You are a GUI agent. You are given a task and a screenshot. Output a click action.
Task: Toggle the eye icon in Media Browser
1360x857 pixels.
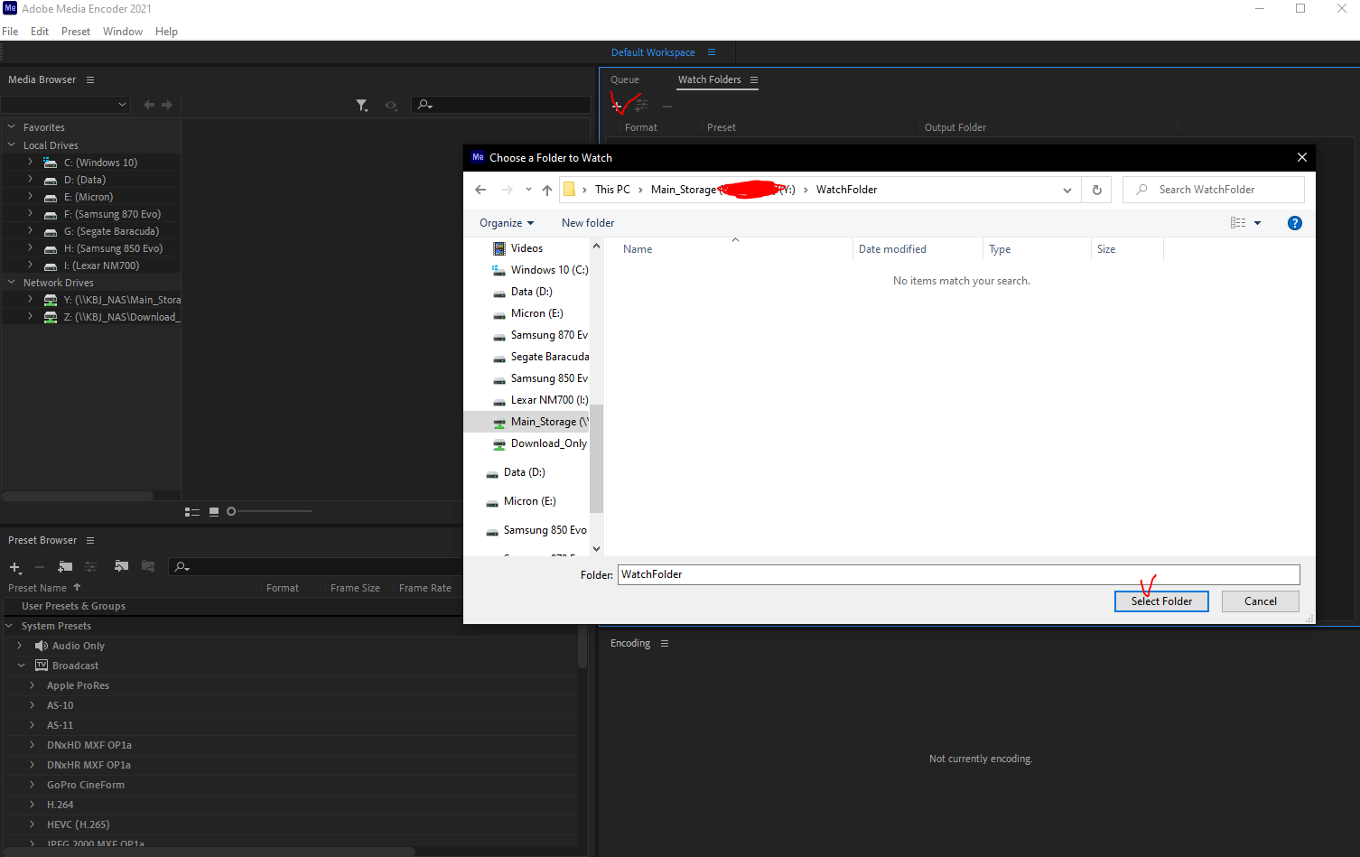point(391,106)
